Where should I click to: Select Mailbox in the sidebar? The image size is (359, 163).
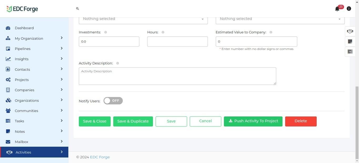pyautogui.click(x=22, y=142)
